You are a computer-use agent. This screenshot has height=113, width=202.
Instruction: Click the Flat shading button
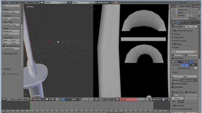15,12
